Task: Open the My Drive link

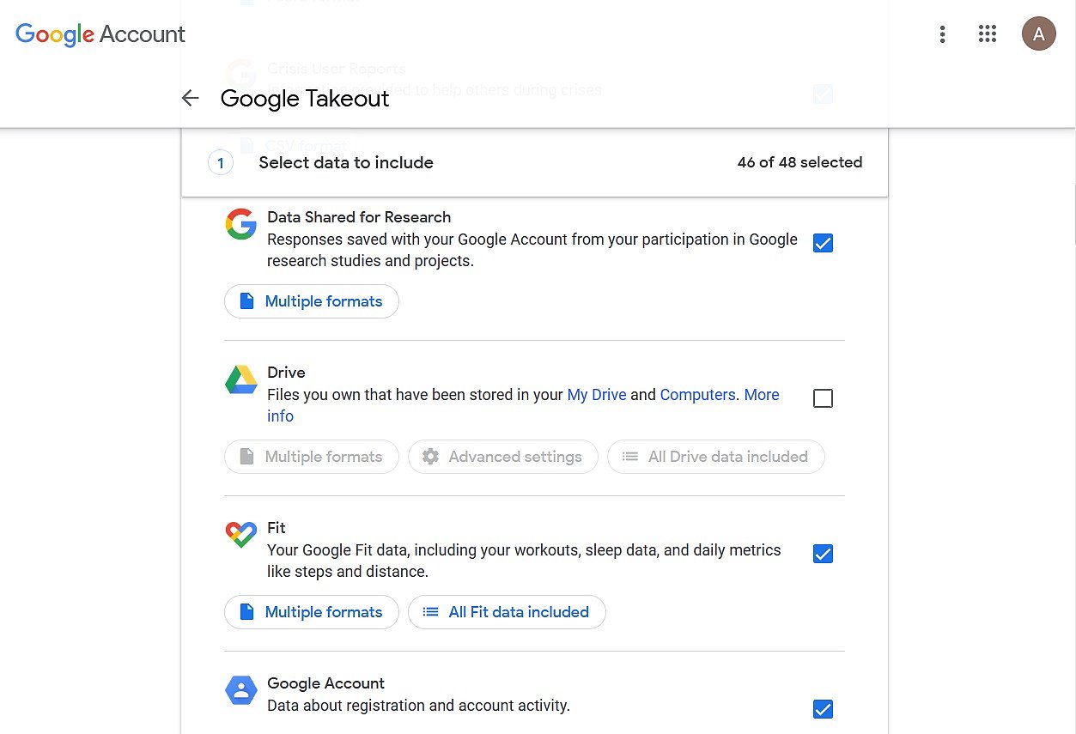Action: tap(597, 395)
